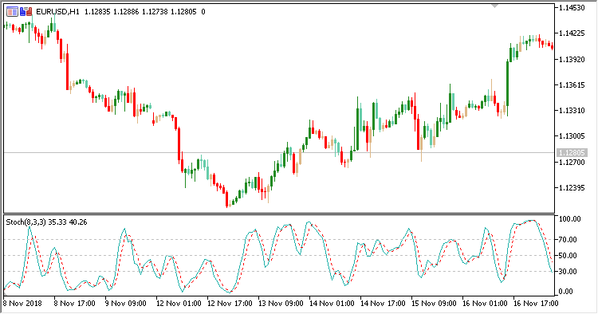Click the 16 Nov 17:00 time label
The height and width of the screenshot is (314, 598).
point(536,304)
